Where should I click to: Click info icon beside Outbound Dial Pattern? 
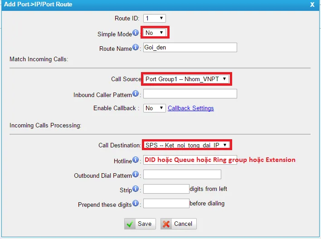(136, 175)
